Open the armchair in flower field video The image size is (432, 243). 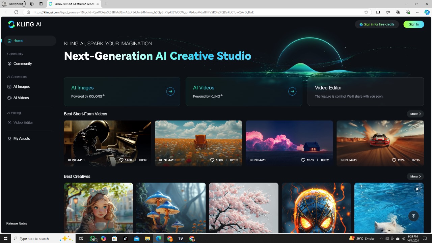tap(198, 143)
